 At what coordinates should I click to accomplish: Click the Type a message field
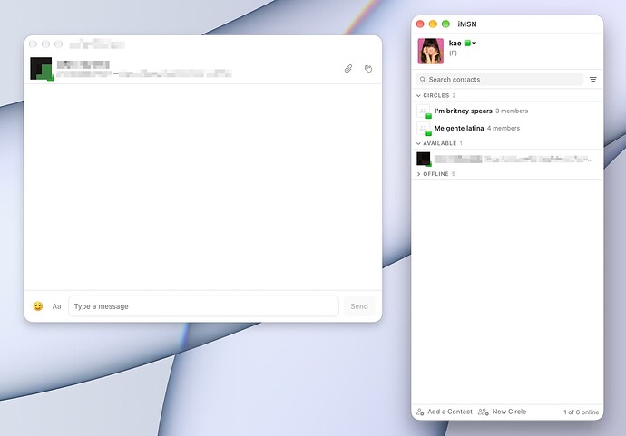pos(203,306)
